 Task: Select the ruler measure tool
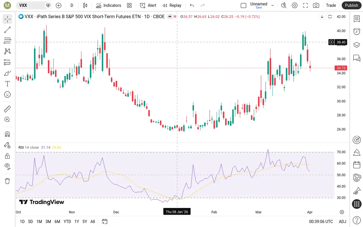[8, 109]
